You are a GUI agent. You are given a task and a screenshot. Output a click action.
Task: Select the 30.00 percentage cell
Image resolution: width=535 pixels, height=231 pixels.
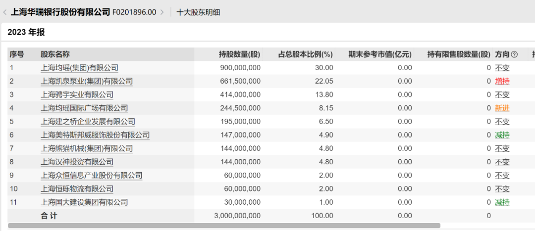point(325,68)
